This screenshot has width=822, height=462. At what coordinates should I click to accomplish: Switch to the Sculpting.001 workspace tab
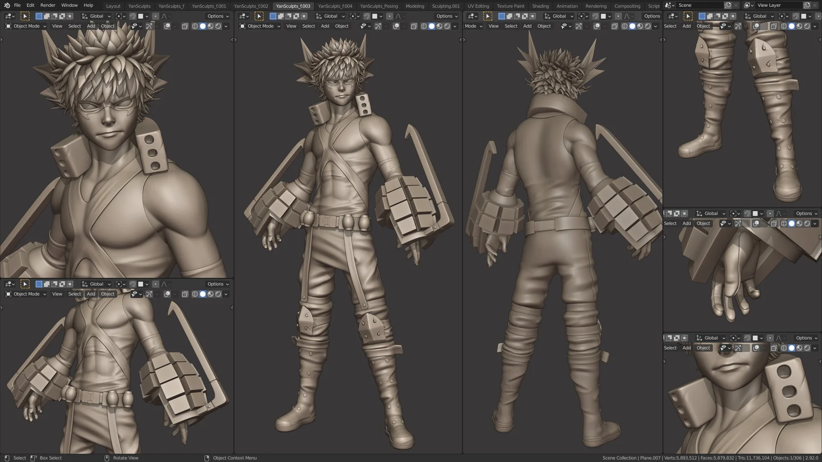pyautogui.click(x=446, y=6)
